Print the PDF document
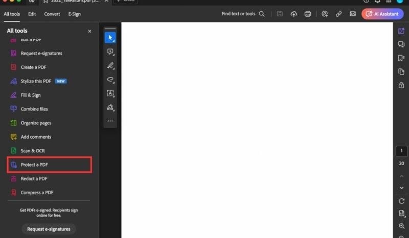Screen dimensions: 409x238 click(x=308, y=14)
